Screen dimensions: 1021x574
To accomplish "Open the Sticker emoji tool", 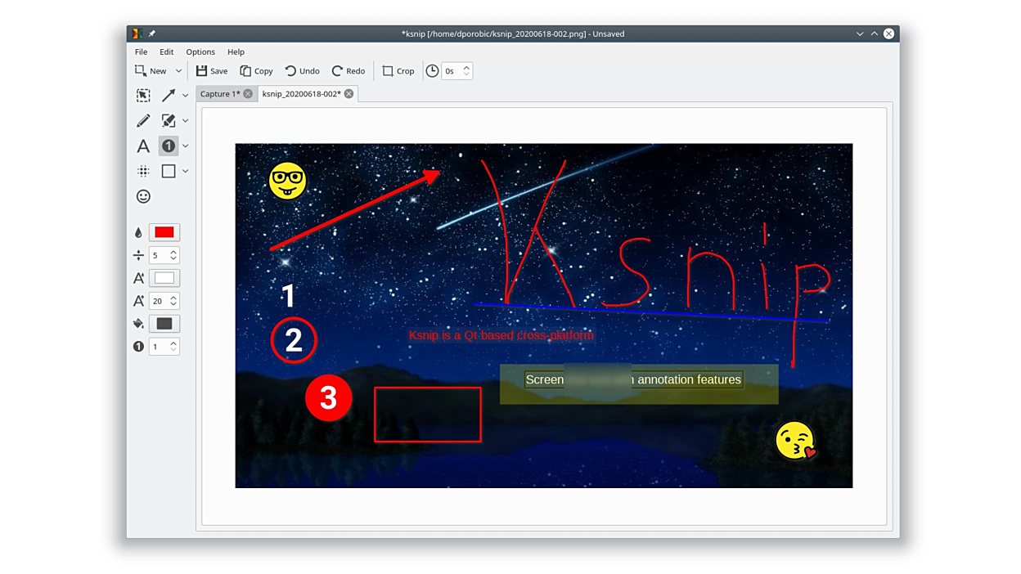I will (143, 196).
